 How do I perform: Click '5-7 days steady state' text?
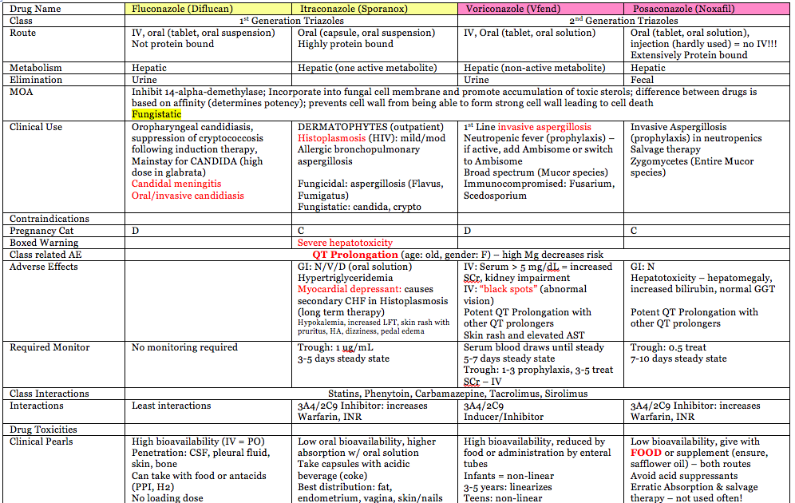509,358
